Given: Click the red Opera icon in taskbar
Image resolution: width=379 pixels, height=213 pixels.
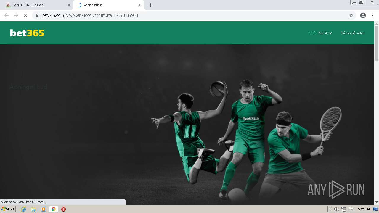Looking at the screenshot, I should [63, 209].
